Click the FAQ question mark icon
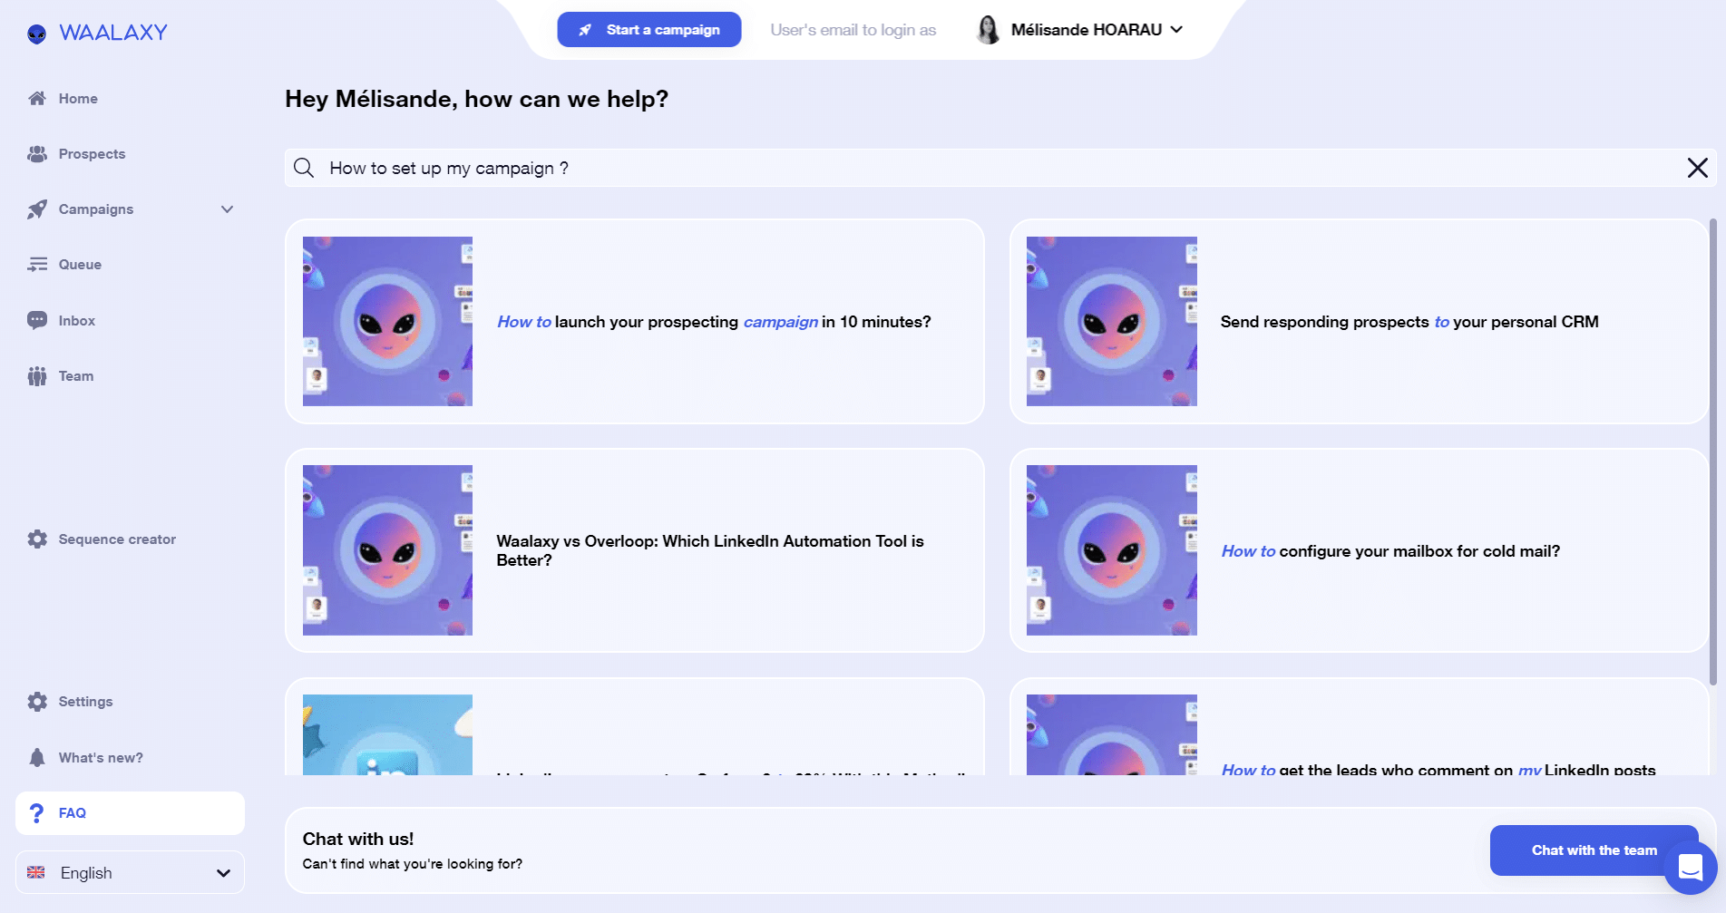 pyautogui.click(x=36, y=813)
